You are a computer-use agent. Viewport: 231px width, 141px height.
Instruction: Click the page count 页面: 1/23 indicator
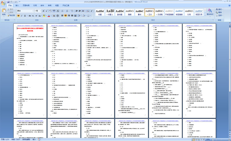point(5,139)
